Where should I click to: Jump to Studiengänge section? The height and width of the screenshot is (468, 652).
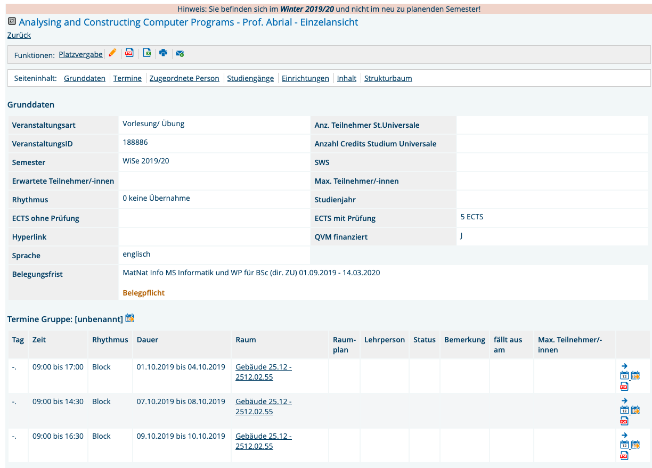click(x=250, y=78)
